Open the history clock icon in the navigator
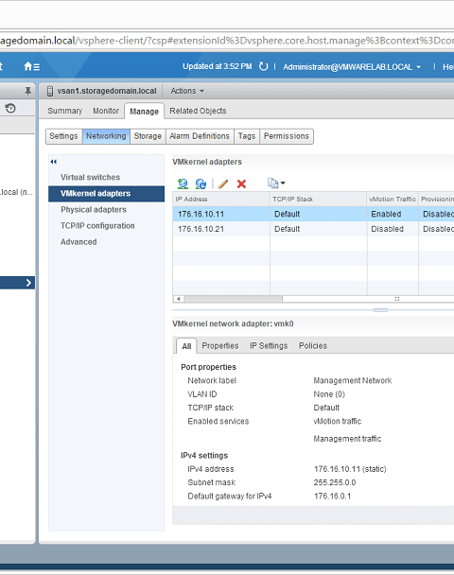454x575 pixels. tap(10, 108)
